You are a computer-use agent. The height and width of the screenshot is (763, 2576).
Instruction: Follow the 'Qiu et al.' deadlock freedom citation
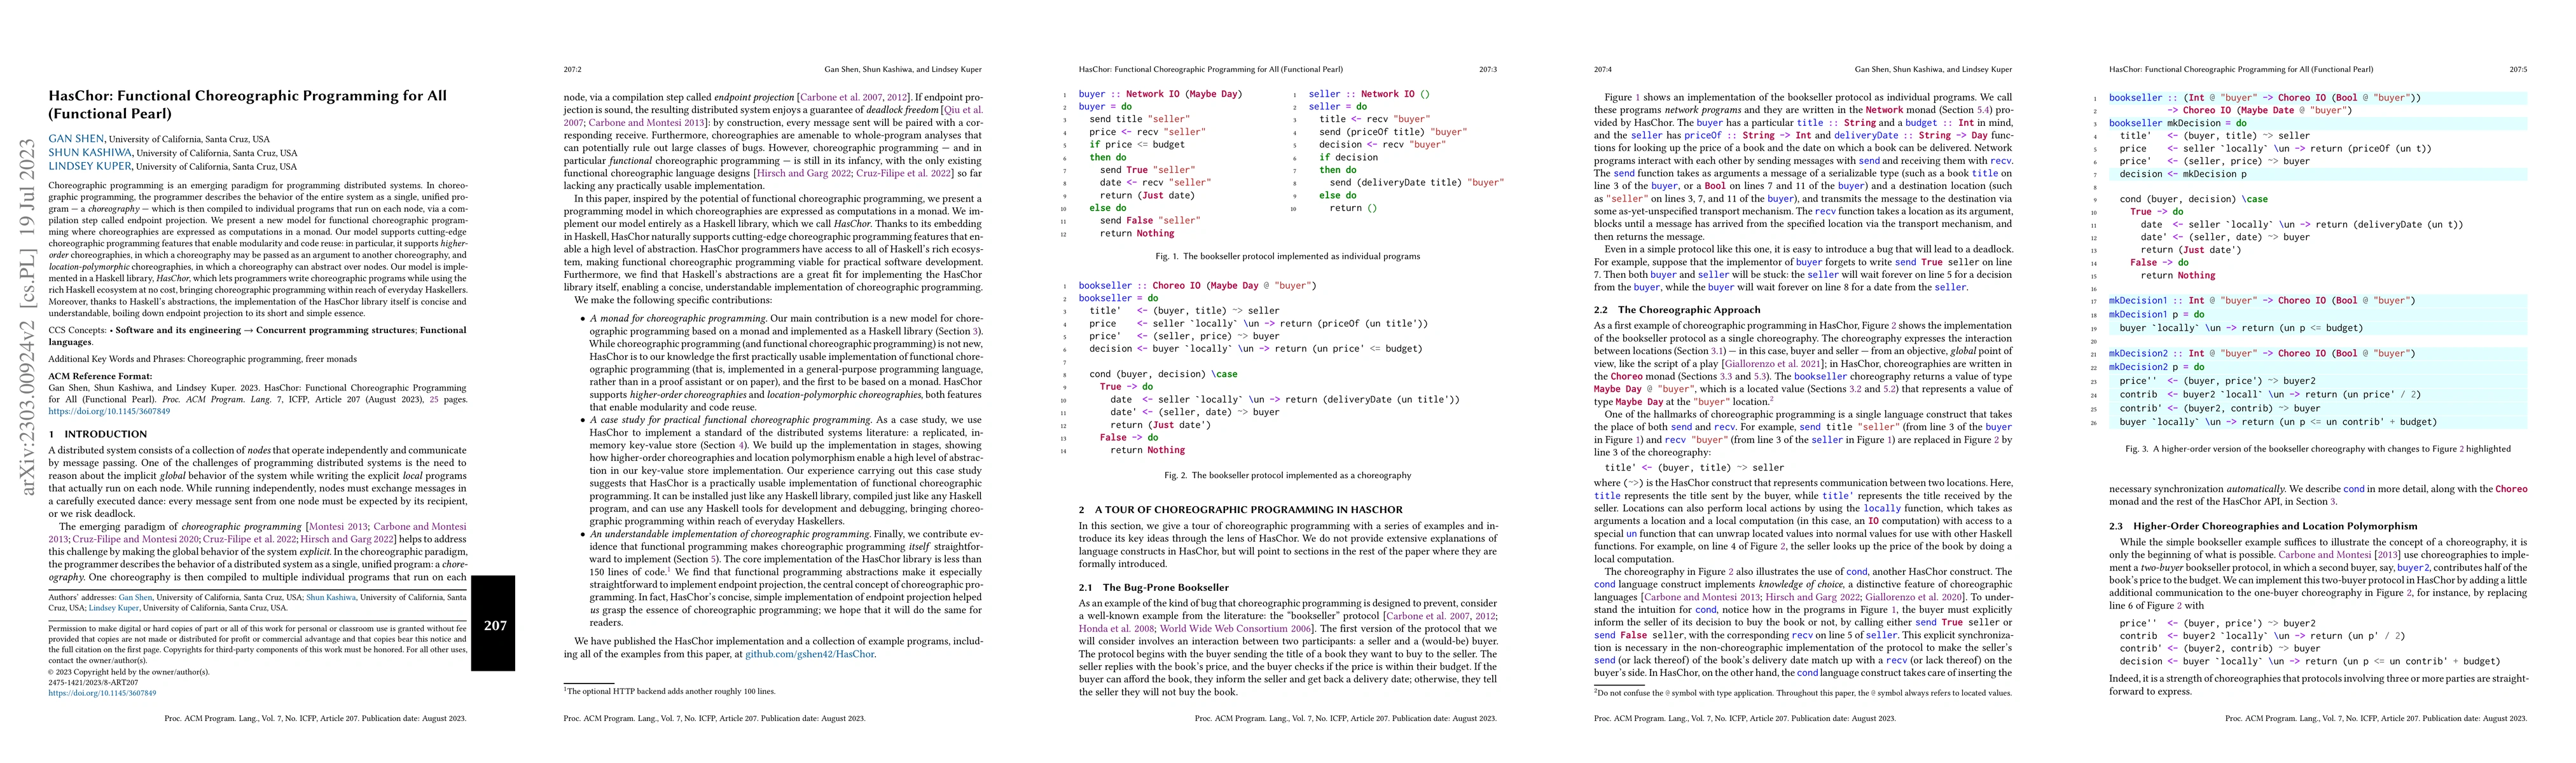click(963, 110)
